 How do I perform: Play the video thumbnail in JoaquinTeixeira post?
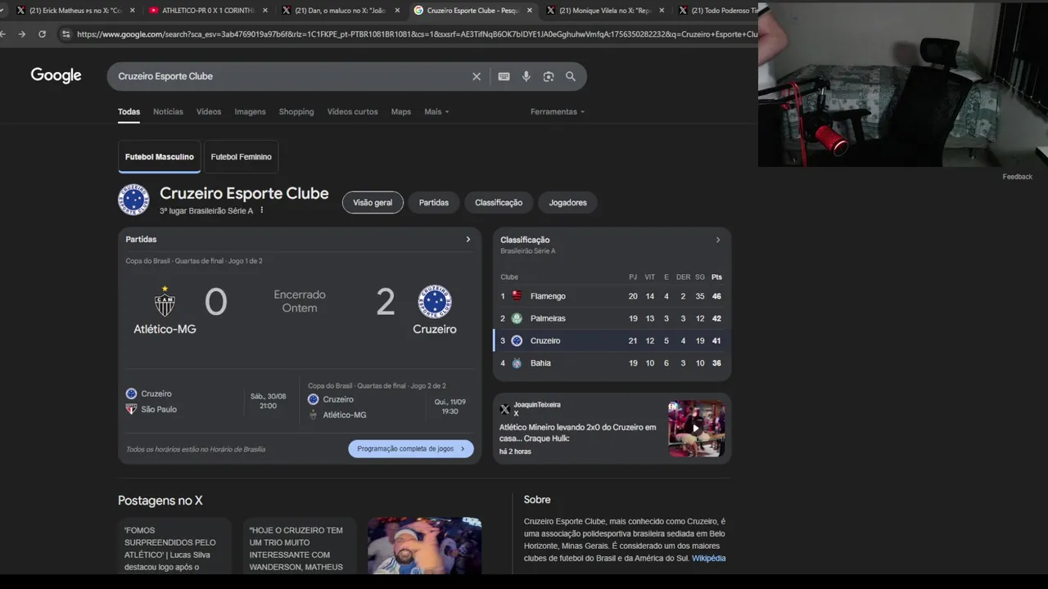point(696,428)
